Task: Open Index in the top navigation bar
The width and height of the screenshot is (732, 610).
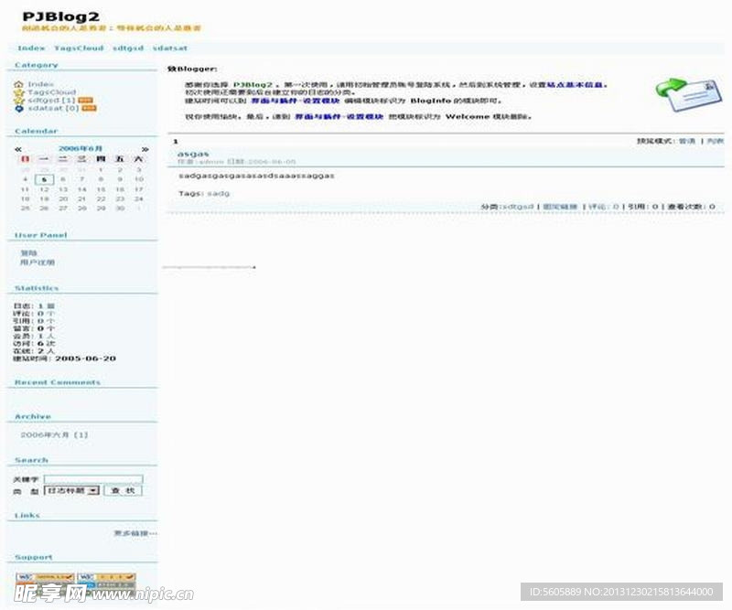Action: 31,48
